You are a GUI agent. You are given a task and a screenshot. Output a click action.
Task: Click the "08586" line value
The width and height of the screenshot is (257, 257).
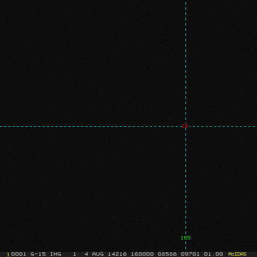[167, 254]
